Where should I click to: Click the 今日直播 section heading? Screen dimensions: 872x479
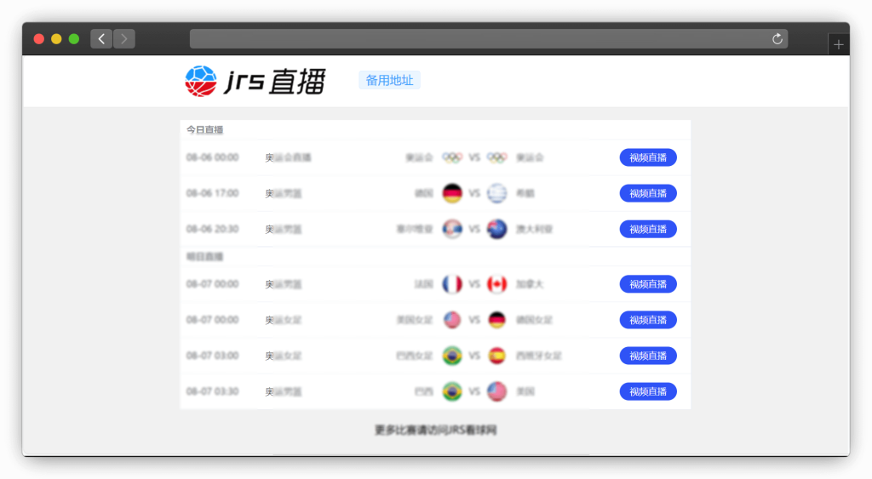[204, 129]
